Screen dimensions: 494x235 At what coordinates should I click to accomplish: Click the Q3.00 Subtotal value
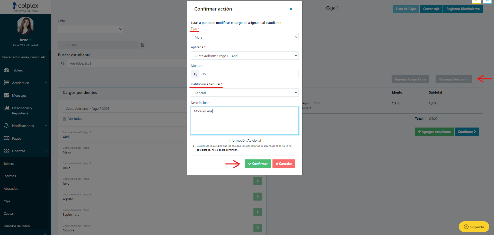[x=433, y=103]
